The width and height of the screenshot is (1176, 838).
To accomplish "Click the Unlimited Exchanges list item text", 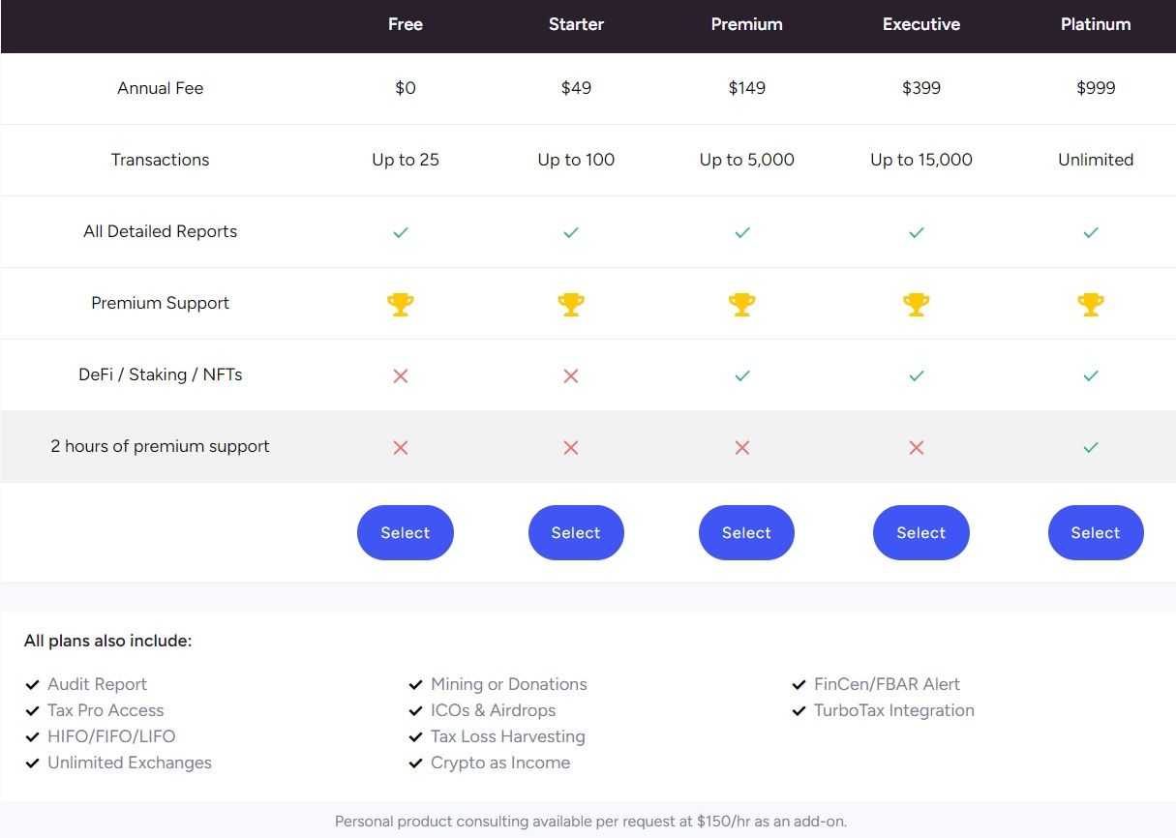I will 130,763.
